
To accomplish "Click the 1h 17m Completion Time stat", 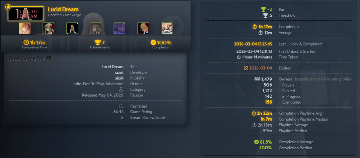I will point(34,44).
